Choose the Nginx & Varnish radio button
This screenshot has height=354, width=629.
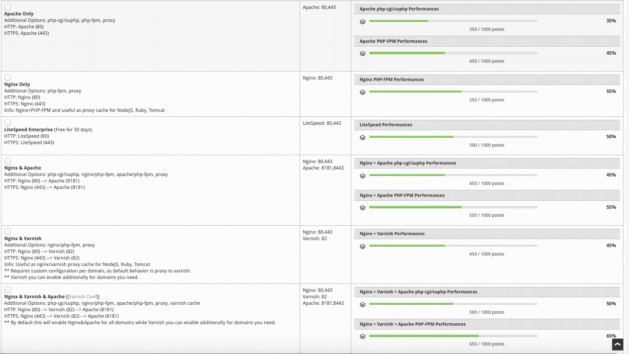click(x=7, y=232)
